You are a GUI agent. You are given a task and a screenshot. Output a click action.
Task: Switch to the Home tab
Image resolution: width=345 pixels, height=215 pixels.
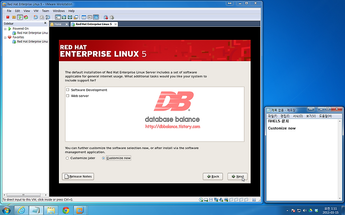click(58, 24)
